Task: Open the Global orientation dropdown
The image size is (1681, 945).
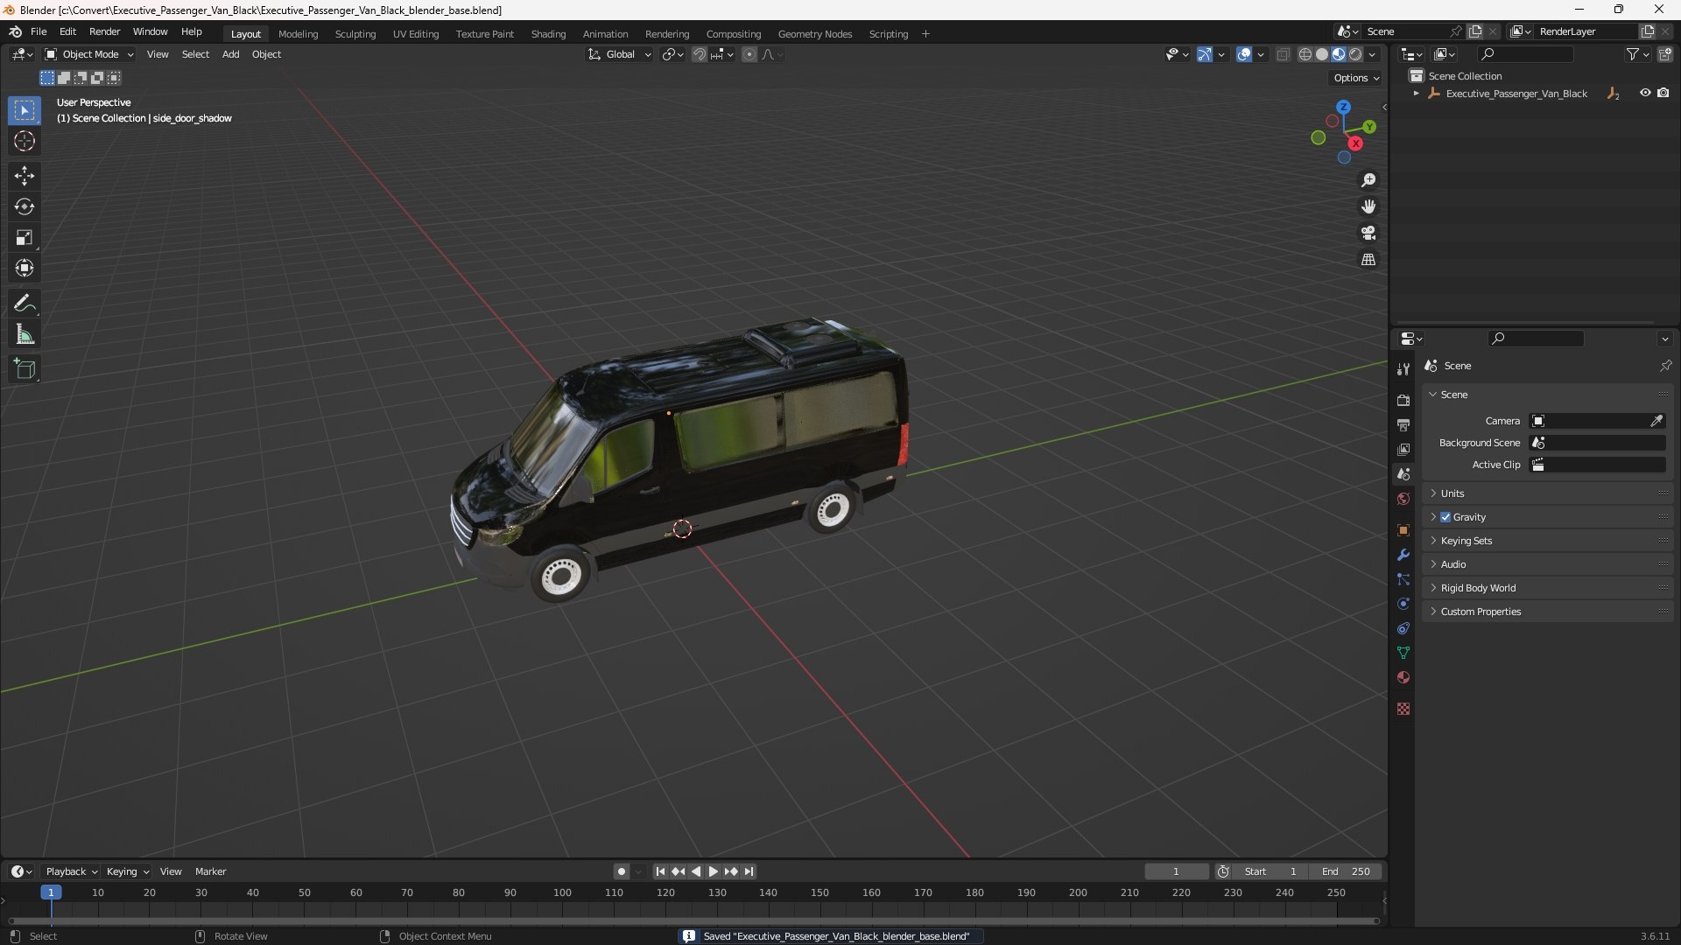Action: 620,54
